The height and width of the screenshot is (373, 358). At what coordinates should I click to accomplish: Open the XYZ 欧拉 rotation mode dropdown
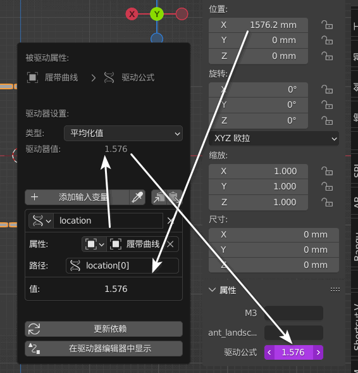coord(274,139)
